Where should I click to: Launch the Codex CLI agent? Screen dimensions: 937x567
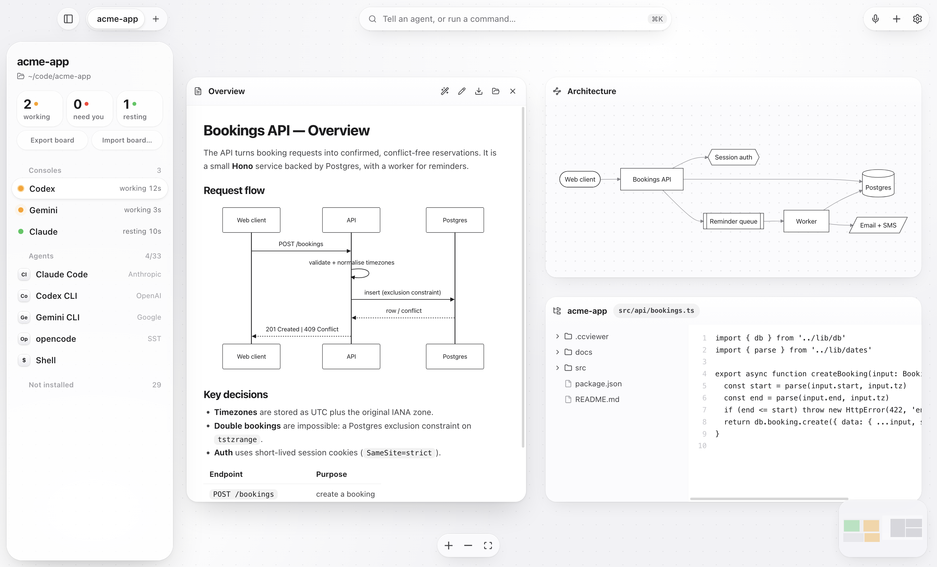90,296
